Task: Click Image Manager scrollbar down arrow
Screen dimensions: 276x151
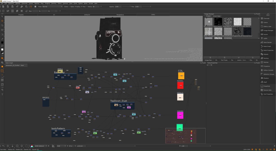Action: point(259,38)
